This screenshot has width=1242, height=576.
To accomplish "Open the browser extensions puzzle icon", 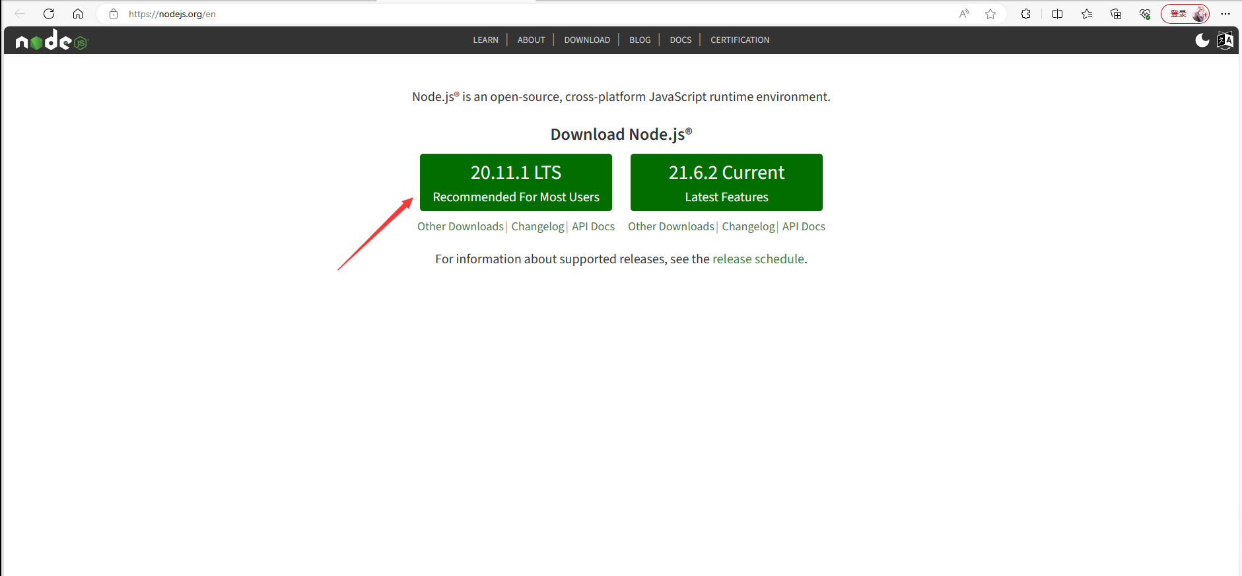I will [x=1025, y=14].
